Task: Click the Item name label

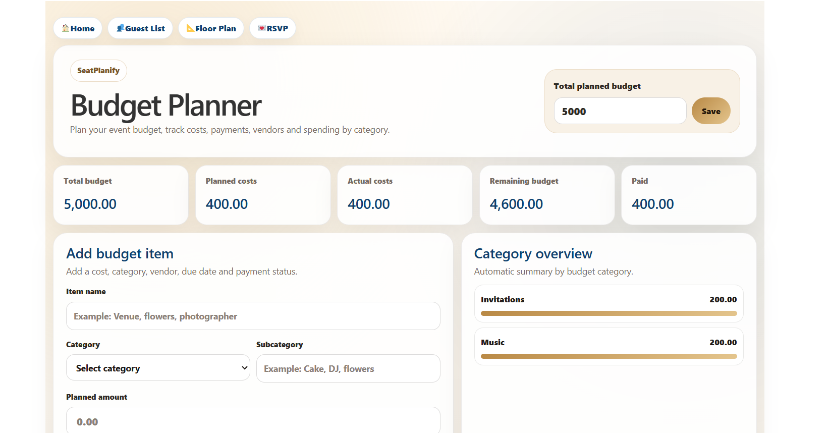Action: (x=86, y=291)
